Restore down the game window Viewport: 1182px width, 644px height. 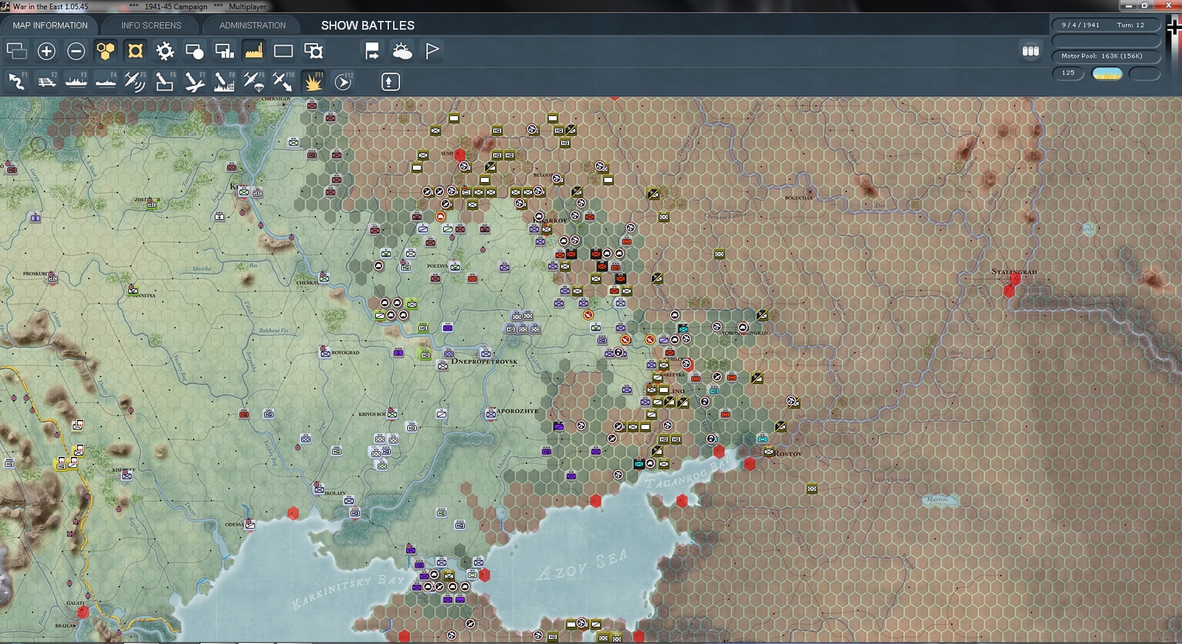pyautogui.click(x=1144, y=6)
